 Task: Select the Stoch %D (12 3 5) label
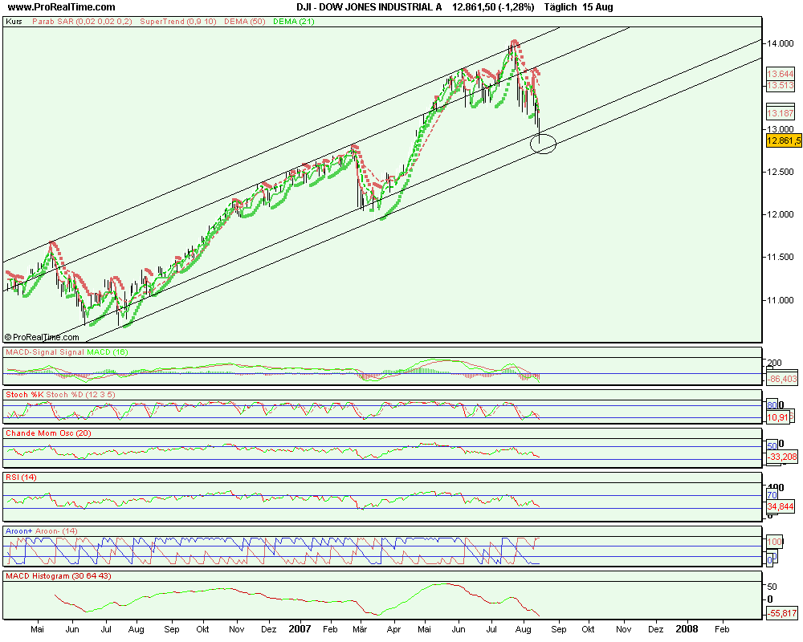click(x=81, y=395)
